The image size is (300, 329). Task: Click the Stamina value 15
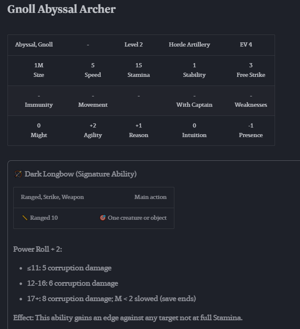click(139, 65)
